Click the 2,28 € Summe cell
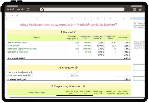Image resolution: width=149 pixels, height=103 pixels. coord(123,46)
